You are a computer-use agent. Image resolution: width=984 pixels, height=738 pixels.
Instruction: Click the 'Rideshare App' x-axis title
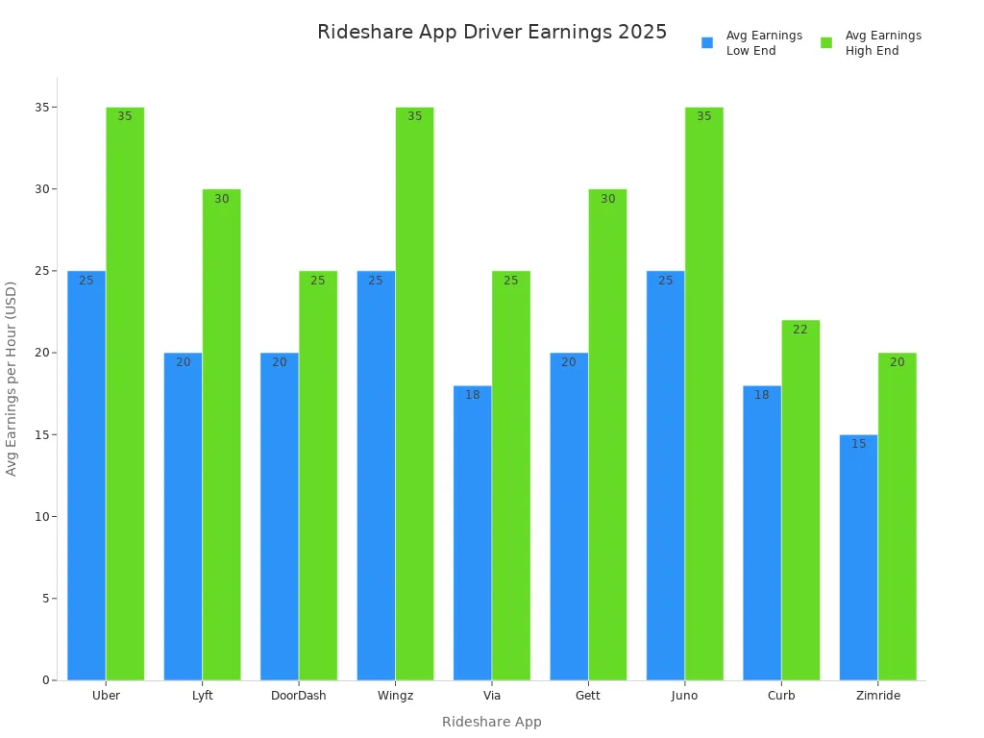click(x=492, y=722)
